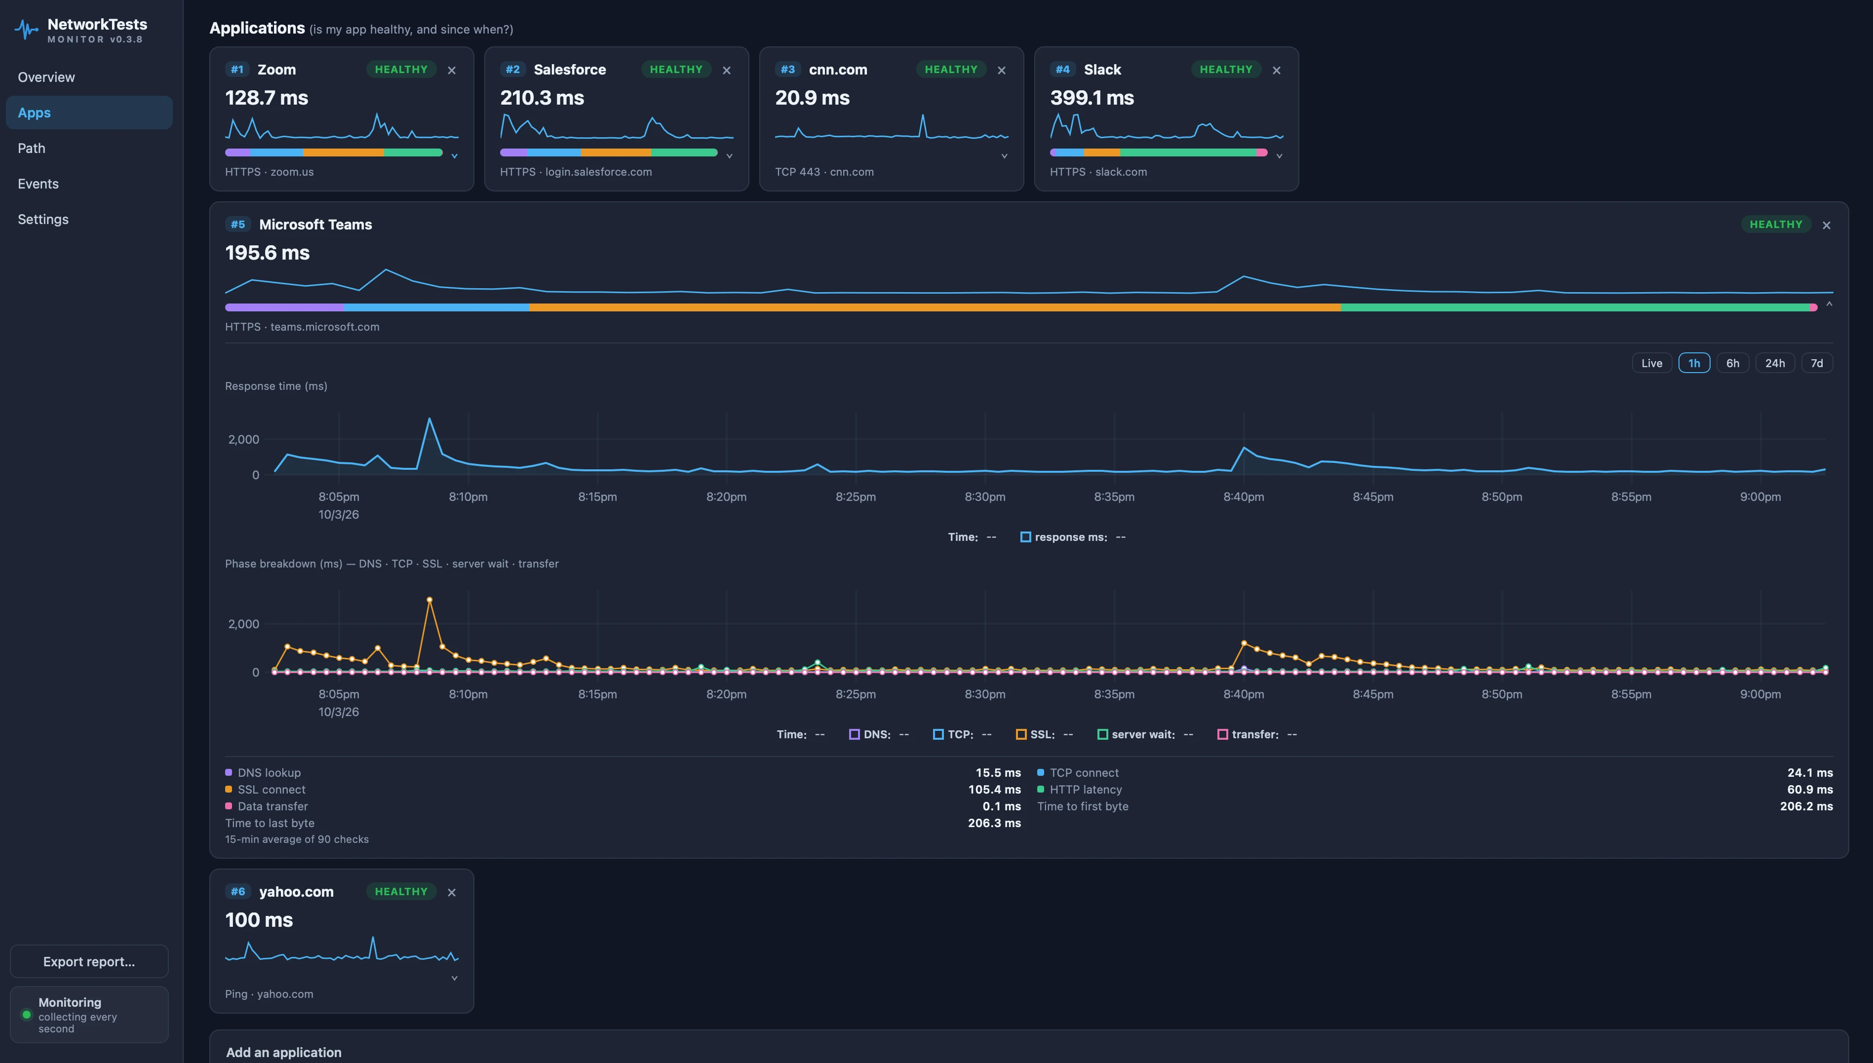The height and width of the screenshot is (1063, 1873).
Task: Click the Monitoring status indicator
Action: [x=89, y=1015]
